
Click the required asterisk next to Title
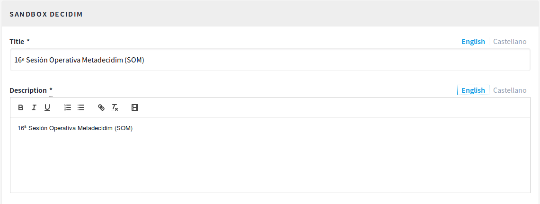tap(28, 41)
